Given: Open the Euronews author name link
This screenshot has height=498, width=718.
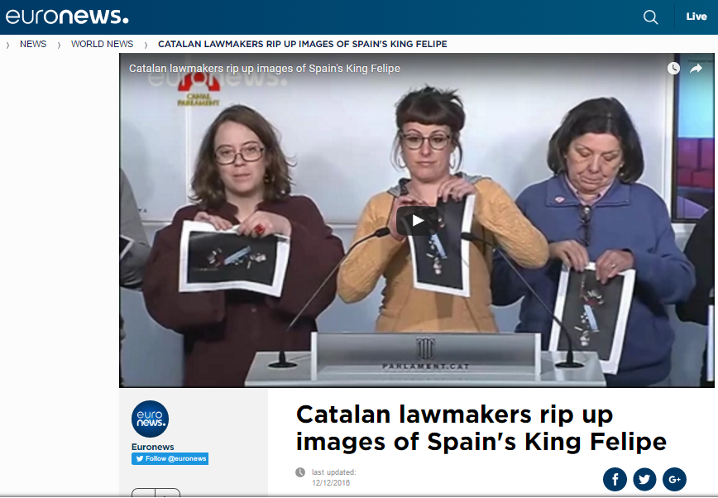Looking at the screenshot, I should (x=152, y=447).
